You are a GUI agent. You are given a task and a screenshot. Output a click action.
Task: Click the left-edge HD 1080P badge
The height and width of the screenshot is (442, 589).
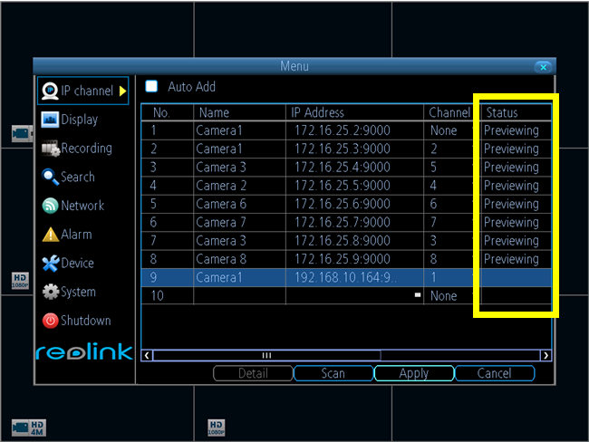tap(20, 281)
